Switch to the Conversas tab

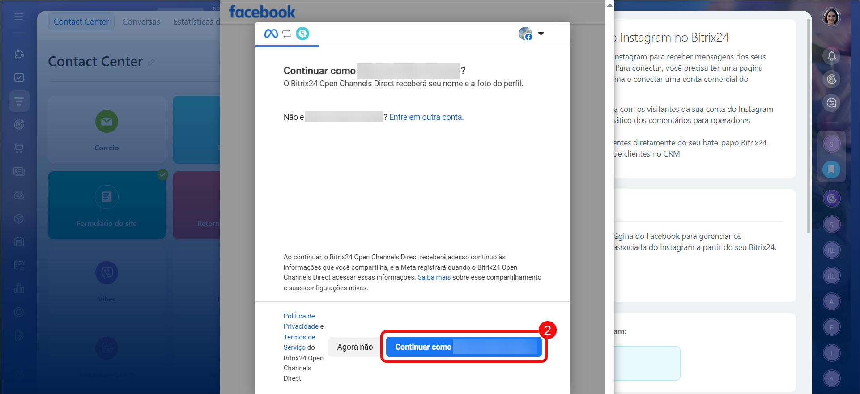point(141,21)
